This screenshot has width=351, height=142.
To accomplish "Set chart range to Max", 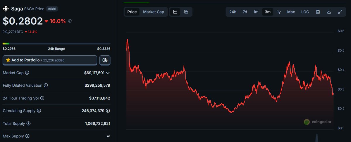I will click(291, 12).
